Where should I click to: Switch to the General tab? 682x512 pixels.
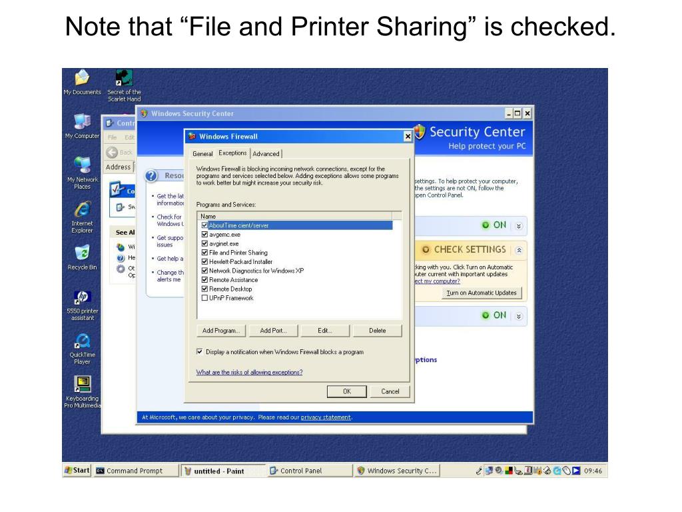pyautogui.click(x=202, y=154)
